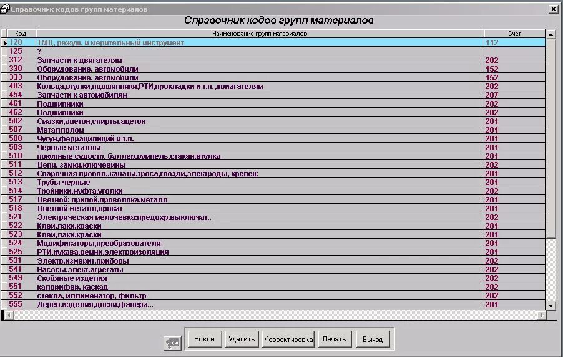
Task: Click the help icon beside Новое button
Action: pos(172,343)
